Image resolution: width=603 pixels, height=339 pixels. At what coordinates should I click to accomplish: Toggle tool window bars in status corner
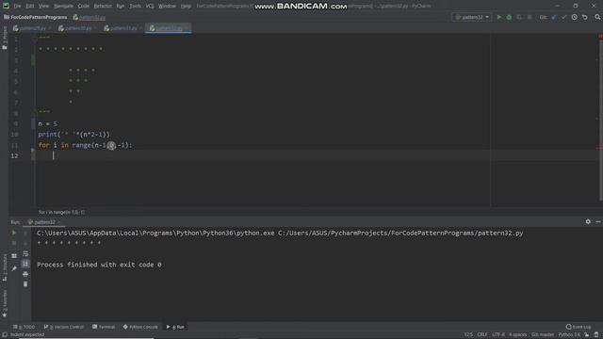point(4,335)
